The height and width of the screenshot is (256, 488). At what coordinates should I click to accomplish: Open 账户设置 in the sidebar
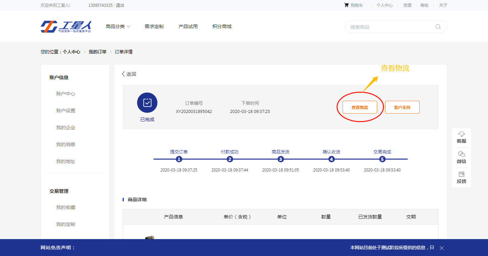[x=66, y=111]
